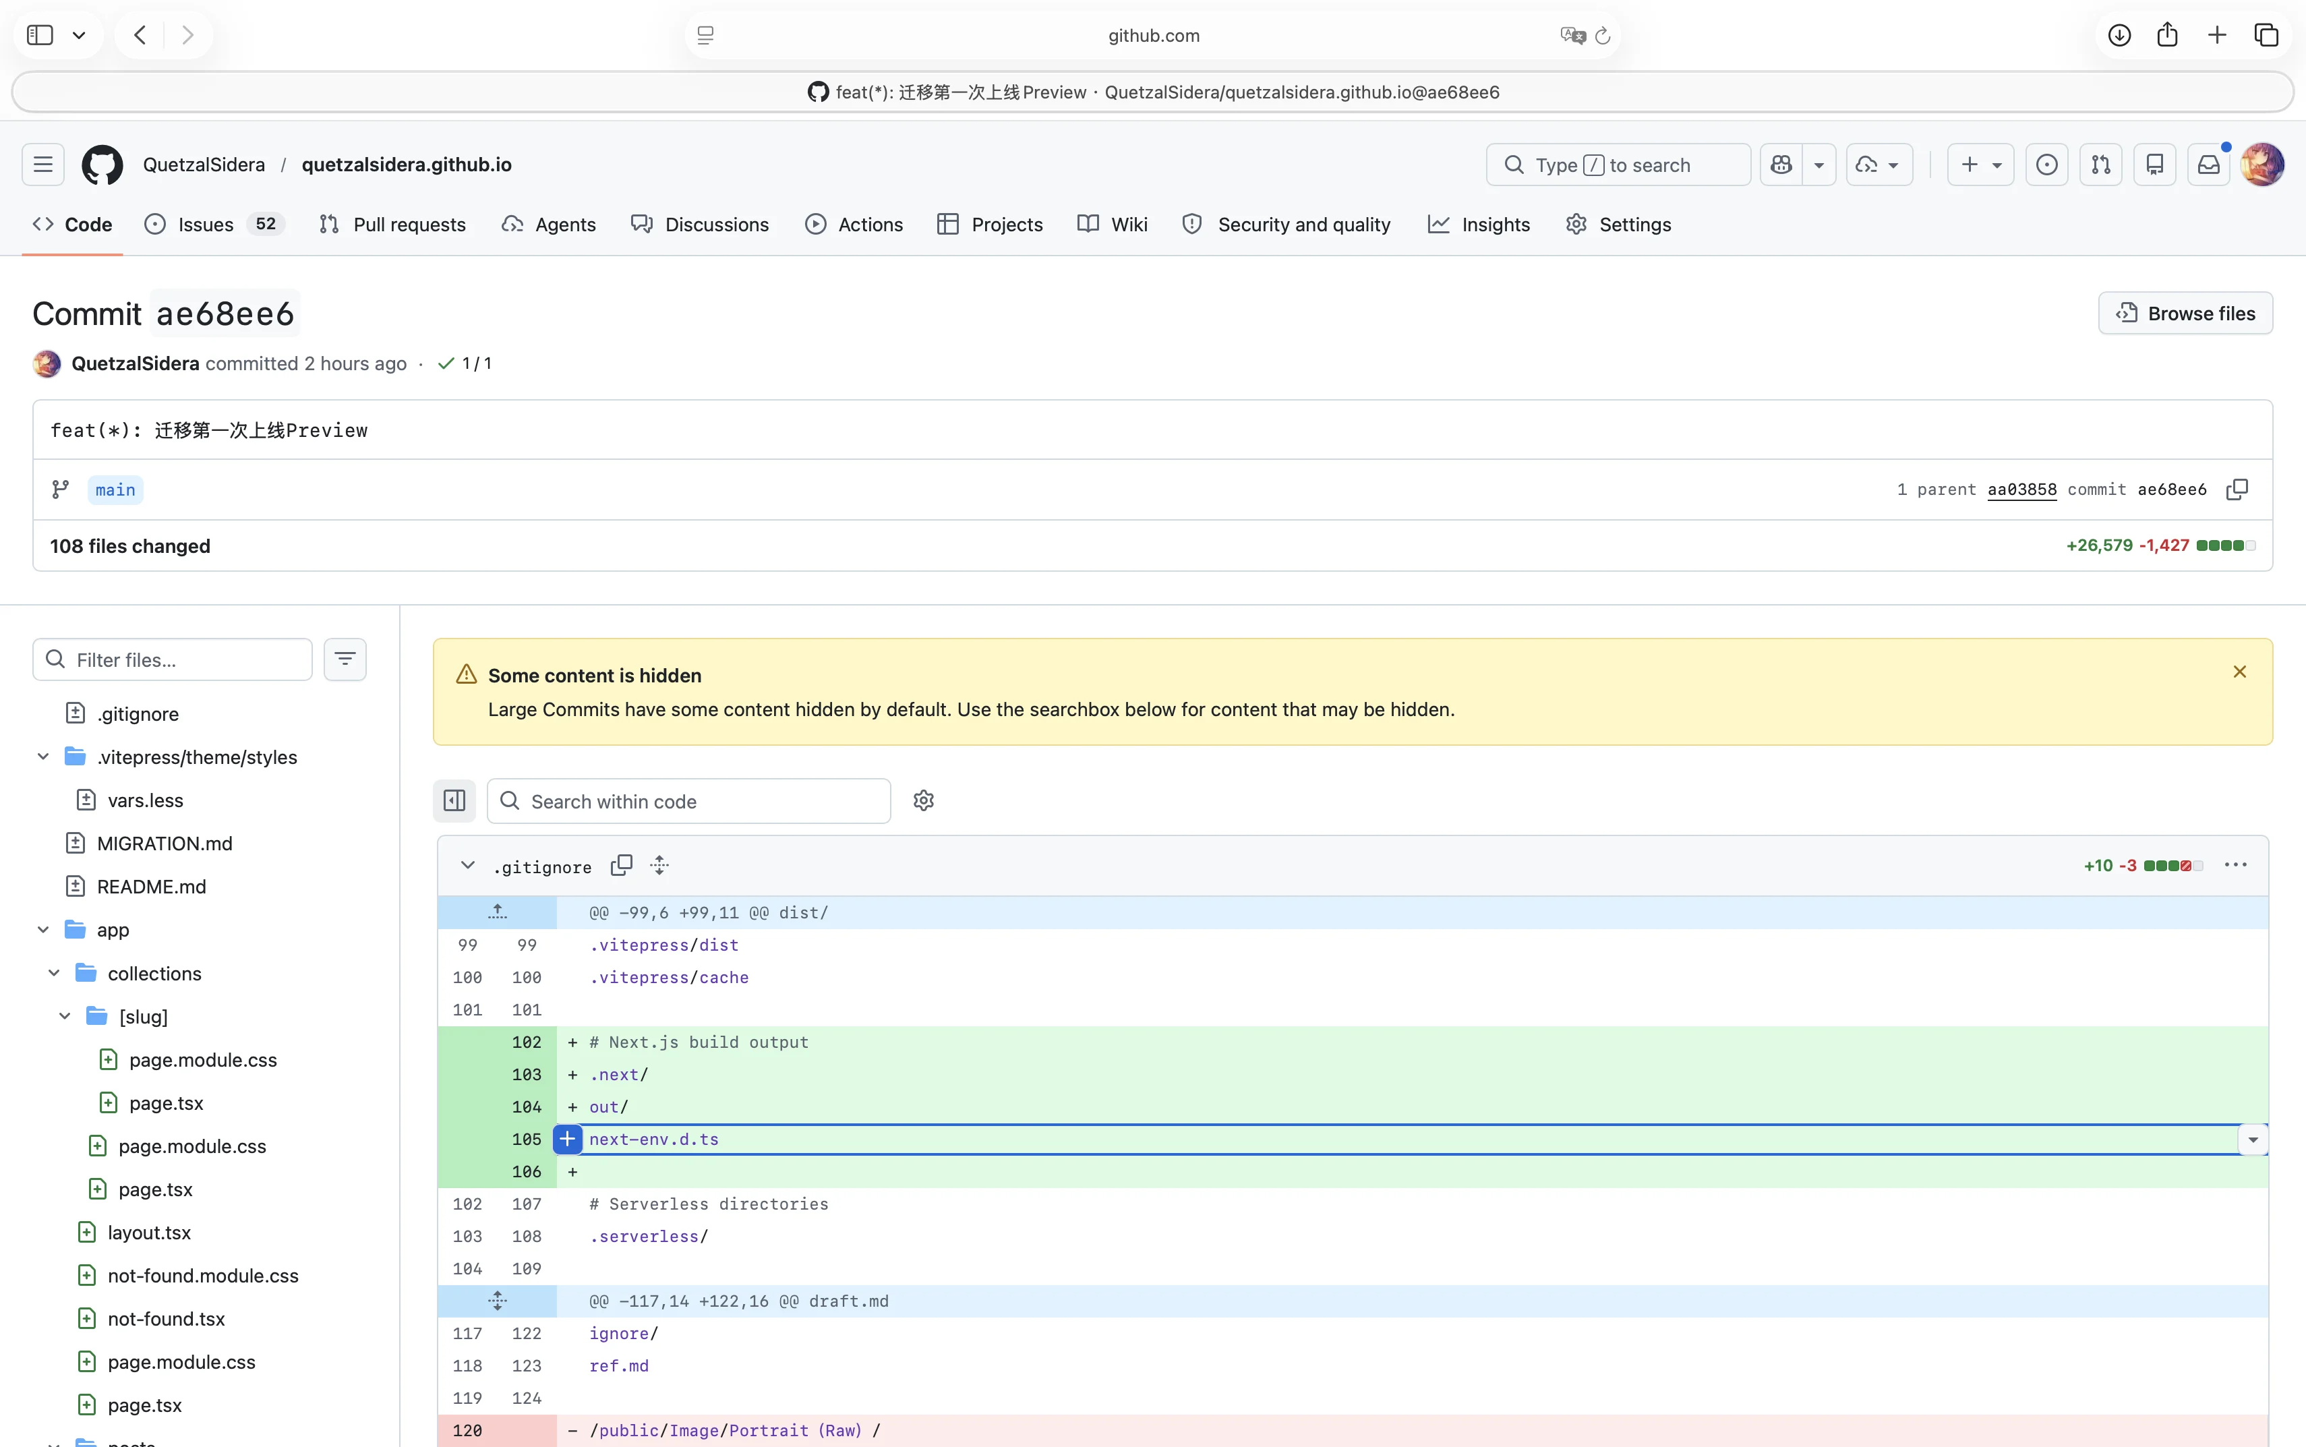Click Safari share button
Screen dimensions: 2306x1447
2167,36
